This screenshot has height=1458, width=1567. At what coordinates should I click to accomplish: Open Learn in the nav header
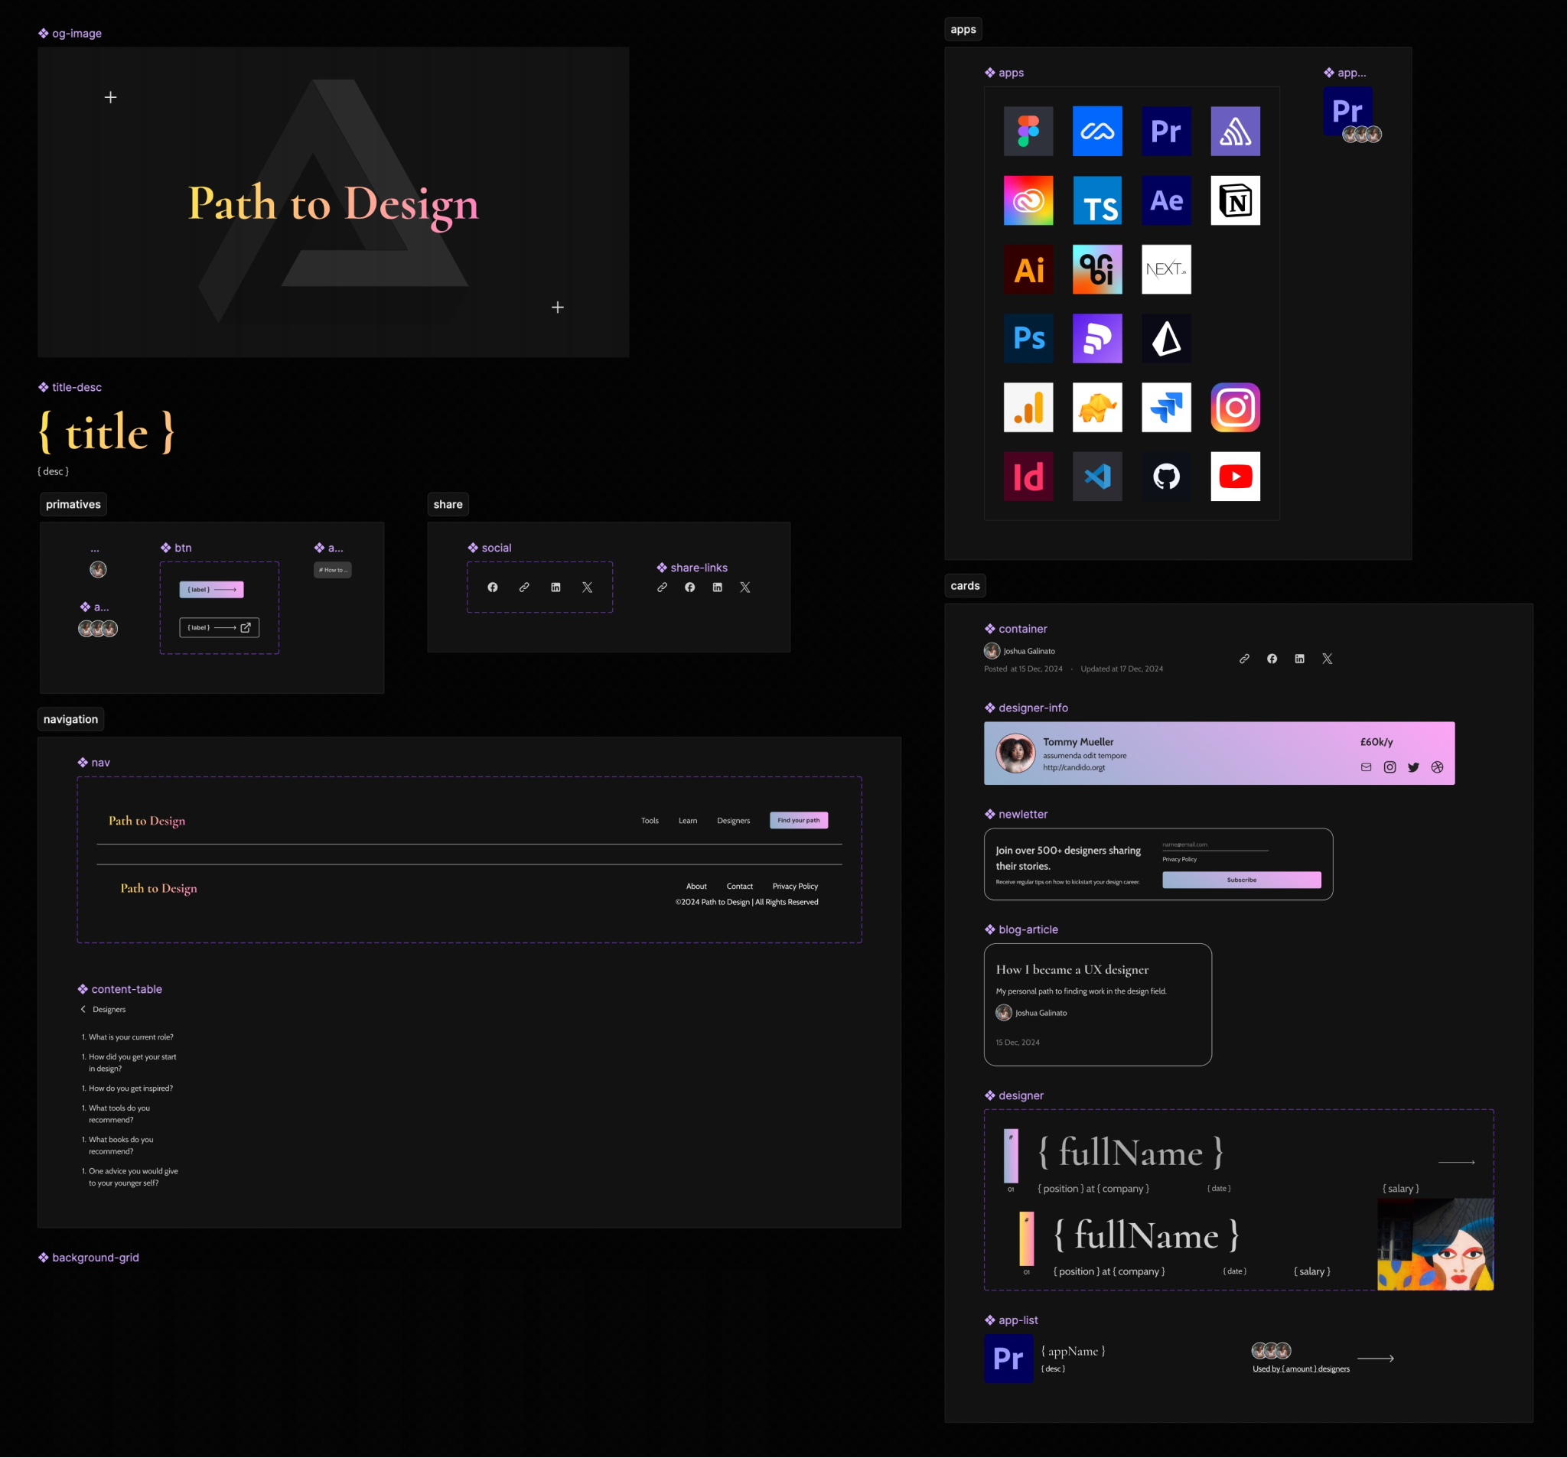pyautogui.click(x=687, y=821)
